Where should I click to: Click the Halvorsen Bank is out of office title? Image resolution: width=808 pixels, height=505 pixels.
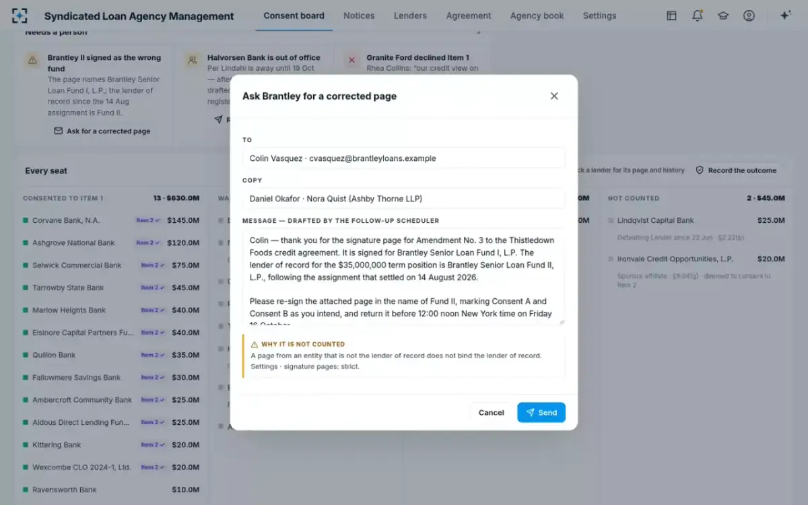tap(264, 58)
